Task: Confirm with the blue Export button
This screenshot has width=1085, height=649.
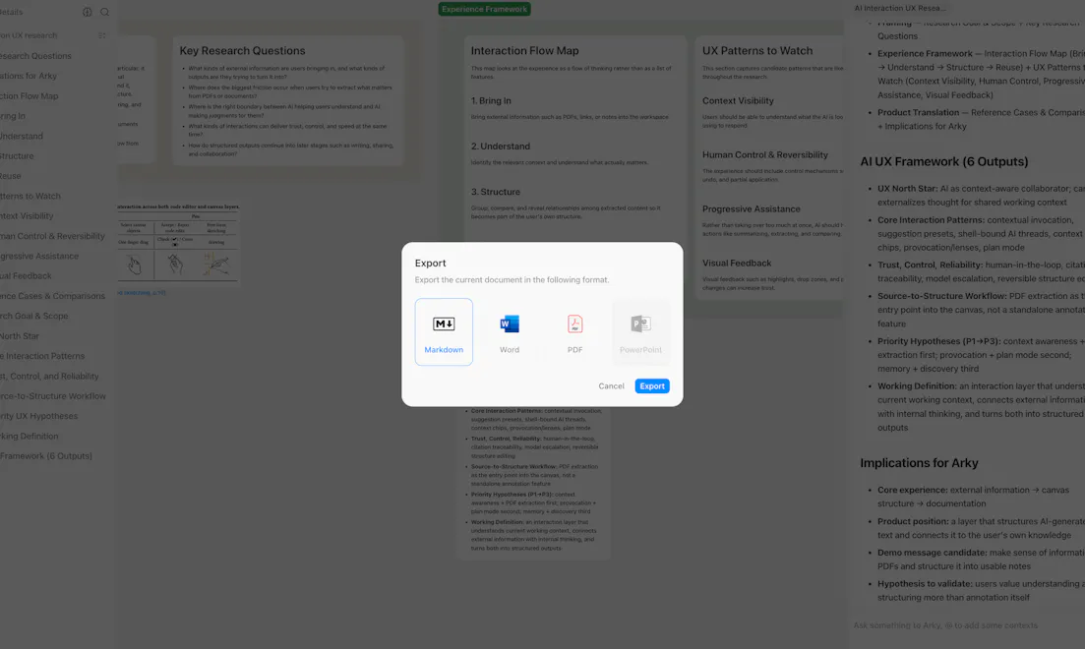Action: pos(652,386)
